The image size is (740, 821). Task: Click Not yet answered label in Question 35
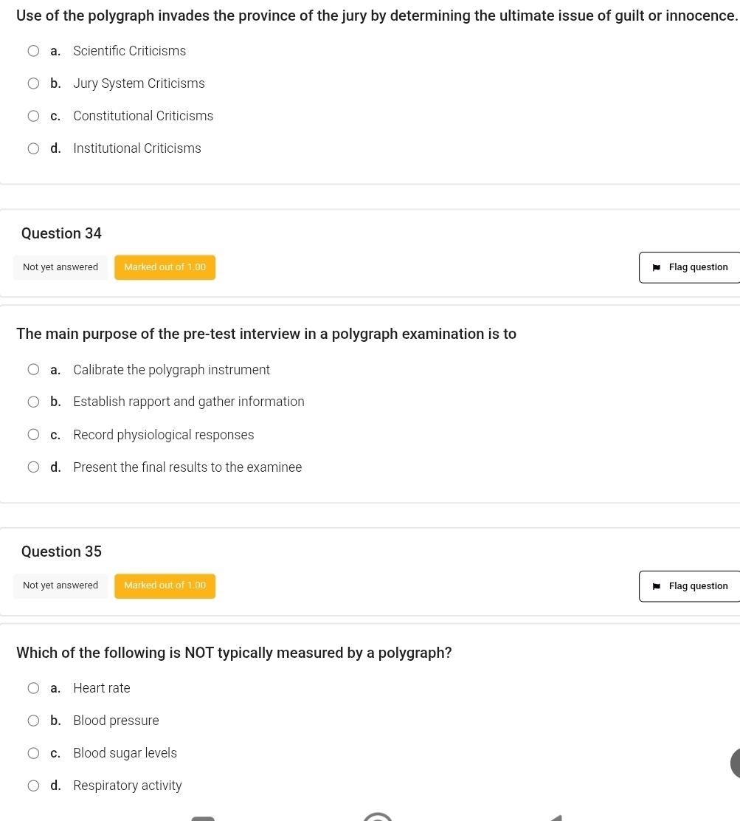point(60,586)
